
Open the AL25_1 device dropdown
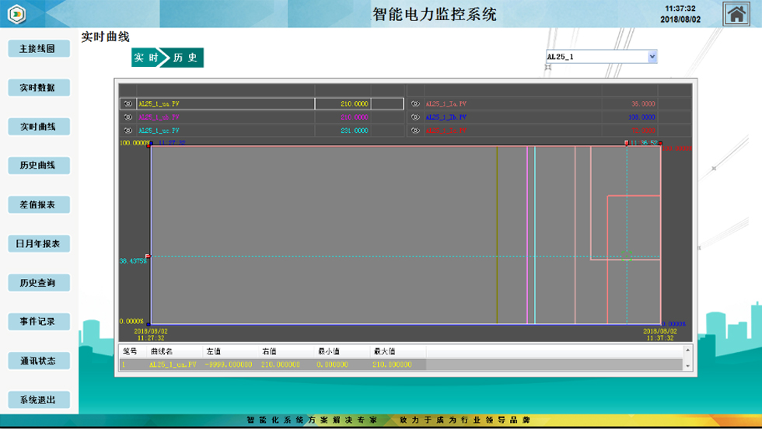click(x=652, y=57)
